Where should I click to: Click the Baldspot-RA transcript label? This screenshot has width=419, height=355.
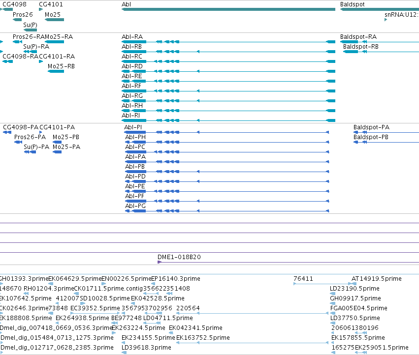tap(358, 37)
